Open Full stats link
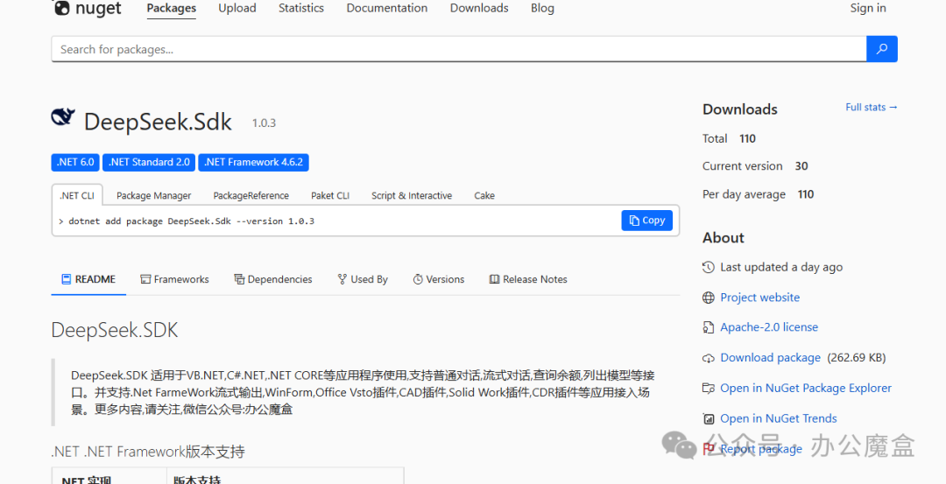The image size is (946, 484). point(872,107)
